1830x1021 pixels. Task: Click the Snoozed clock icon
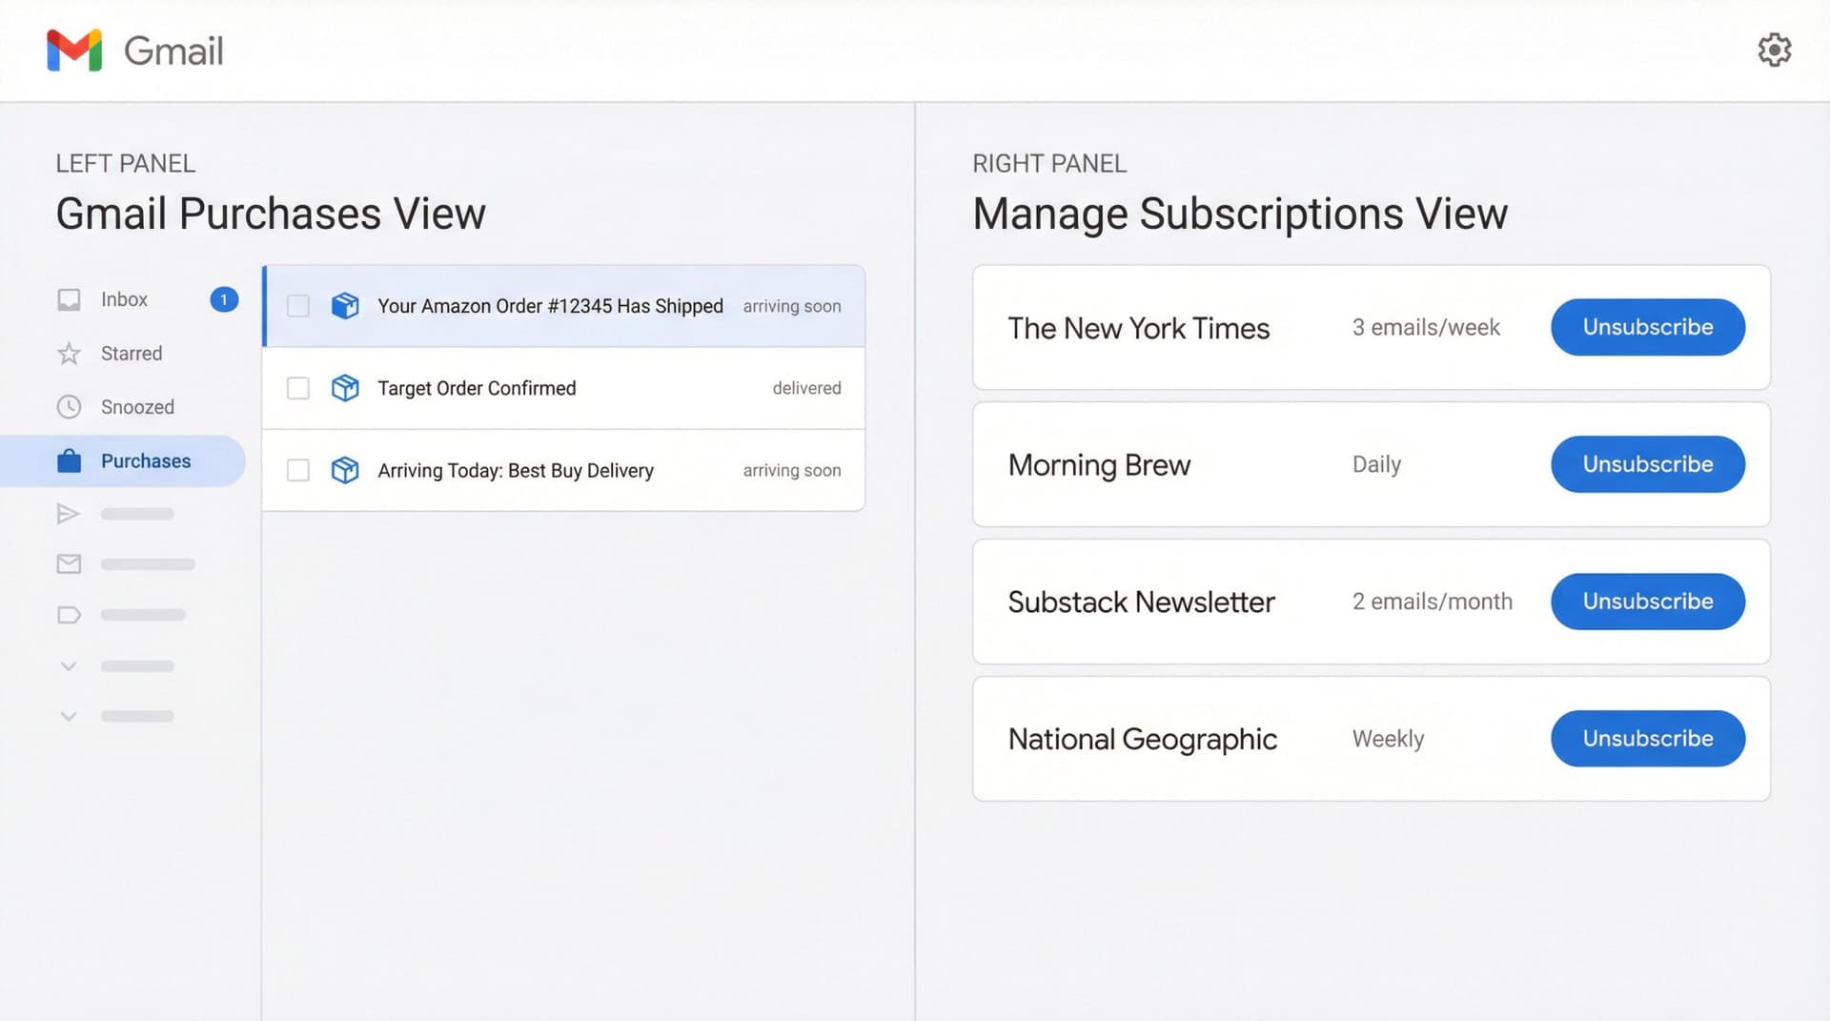coord(69,407)
